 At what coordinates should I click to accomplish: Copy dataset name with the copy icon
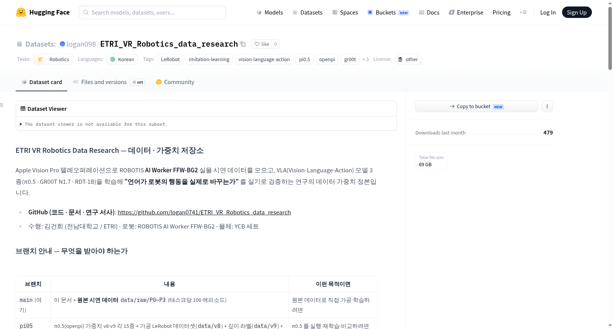243,44
